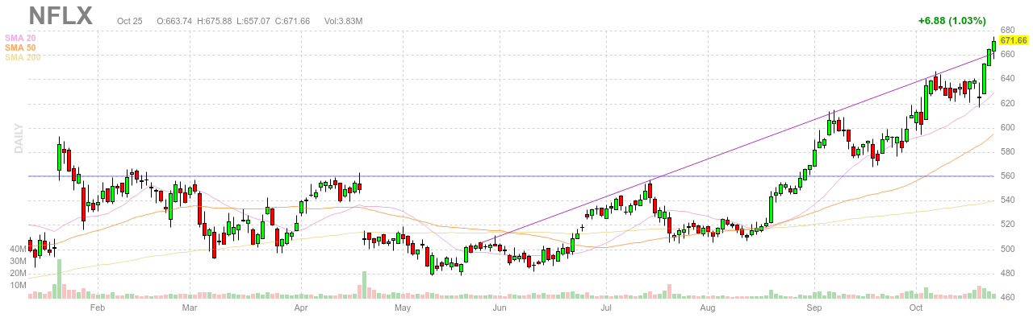Click the 10M volume axis label

pyautogui.click(x=19, y=286)
